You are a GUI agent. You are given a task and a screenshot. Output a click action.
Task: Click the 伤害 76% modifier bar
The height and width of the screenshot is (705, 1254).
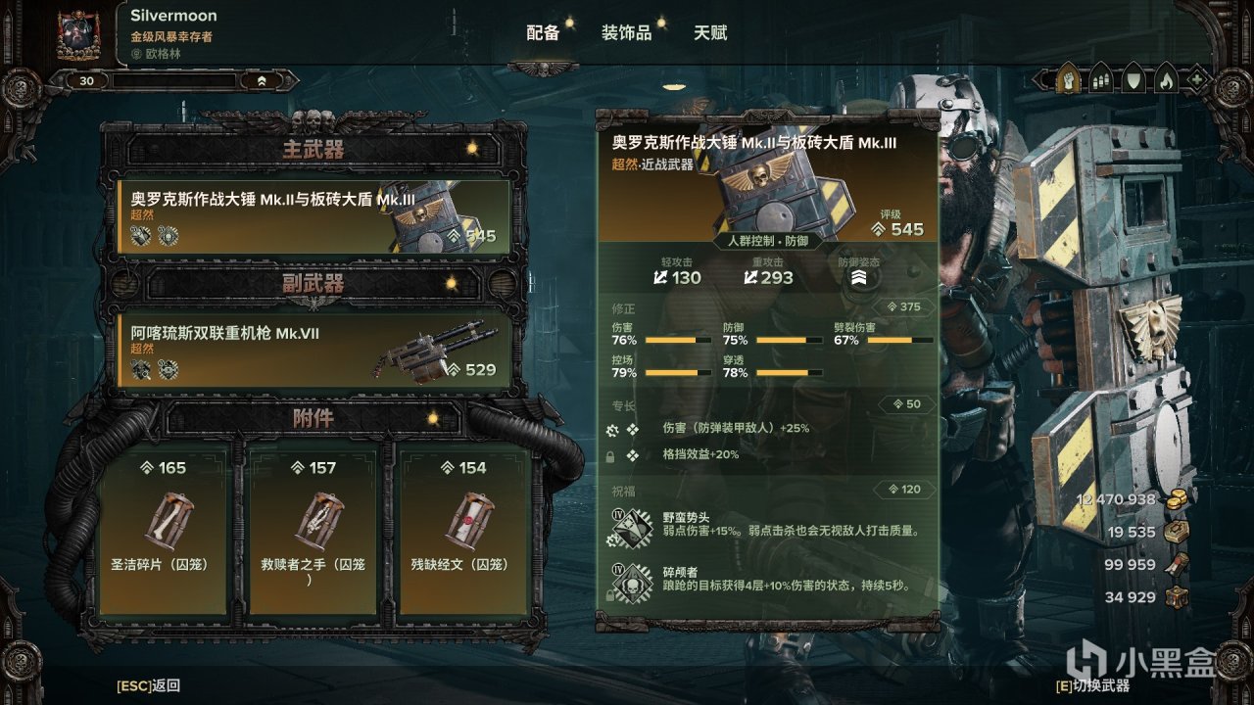tap(655, 341)
